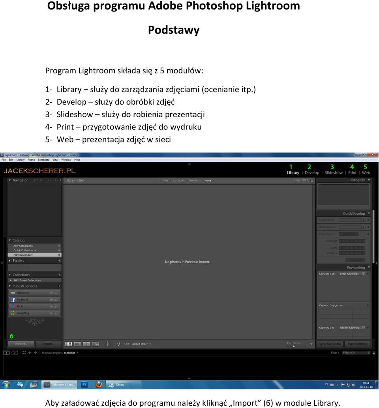Click the volume speaker tray icon
379x408 pixels.
pos(353,385)
